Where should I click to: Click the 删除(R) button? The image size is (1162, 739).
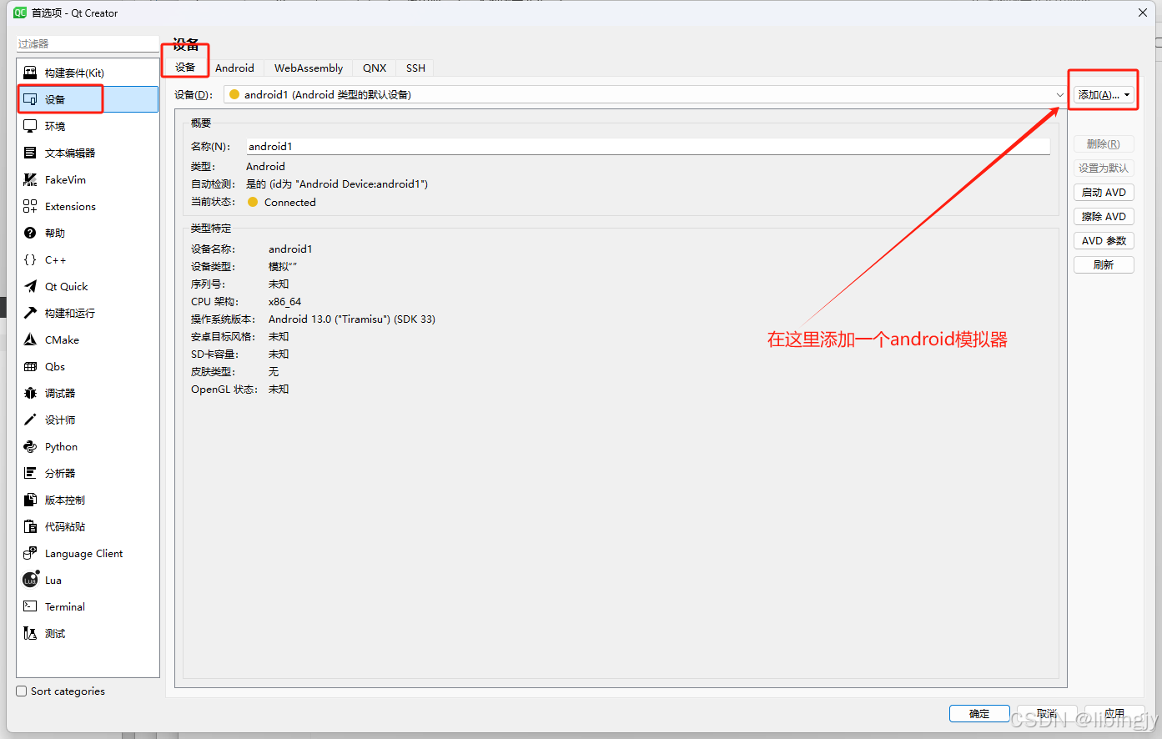click(1104, 143)
